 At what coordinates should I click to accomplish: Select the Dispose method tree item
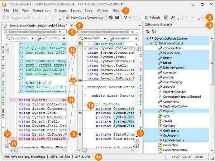(168, 111)
